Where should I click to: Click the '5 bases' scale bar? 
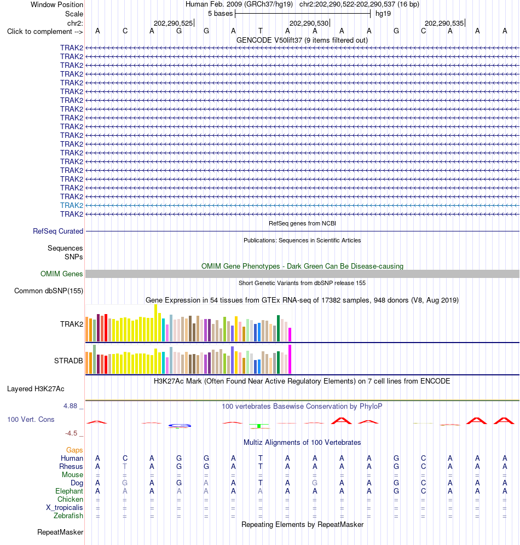click(302, 14)
